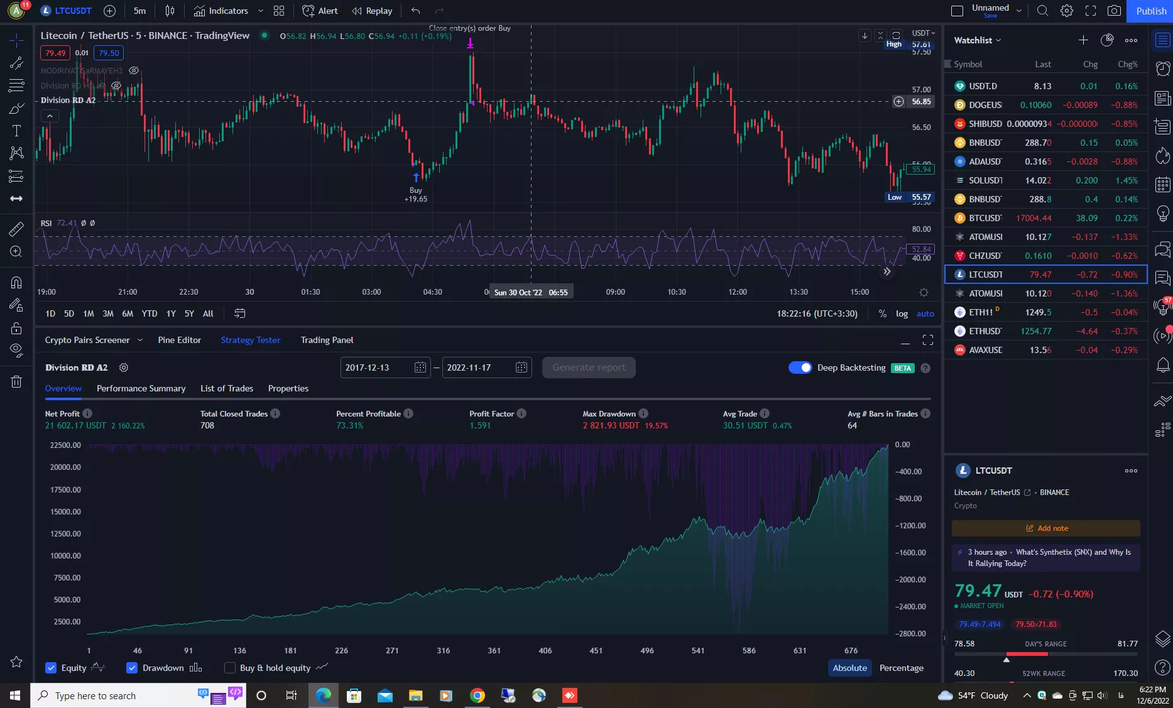This screenshot has width=1173, height=708.
Task: Toggle percent scale on price axis
Action: [882, 313]
